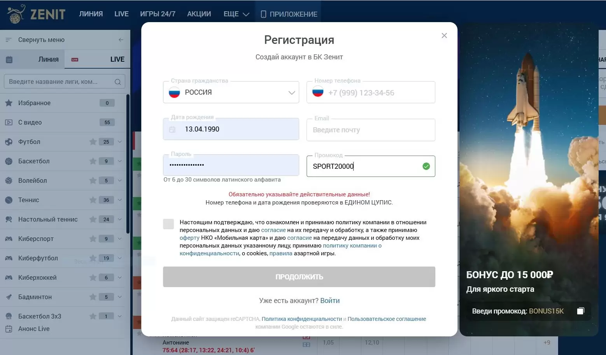Screen dimensions: 606x355
Task: Click the Zenit logo icon
Action: (x=16, y=12)
